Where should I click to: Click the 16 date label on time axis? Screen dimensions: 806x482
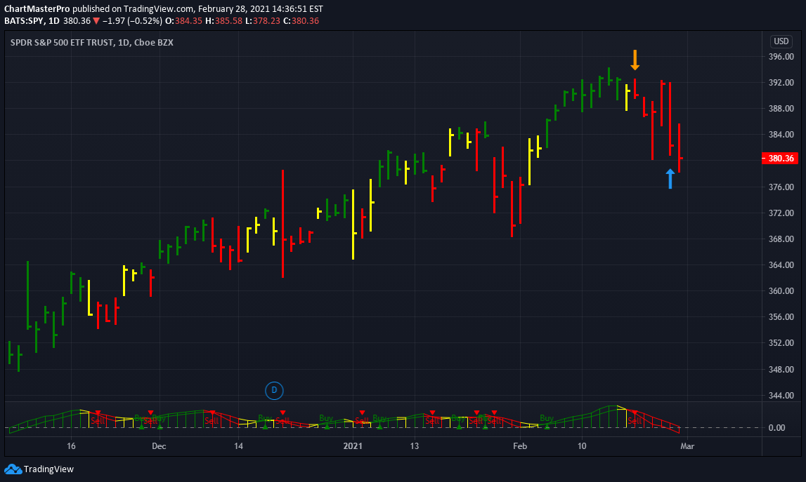coord(71,446)
